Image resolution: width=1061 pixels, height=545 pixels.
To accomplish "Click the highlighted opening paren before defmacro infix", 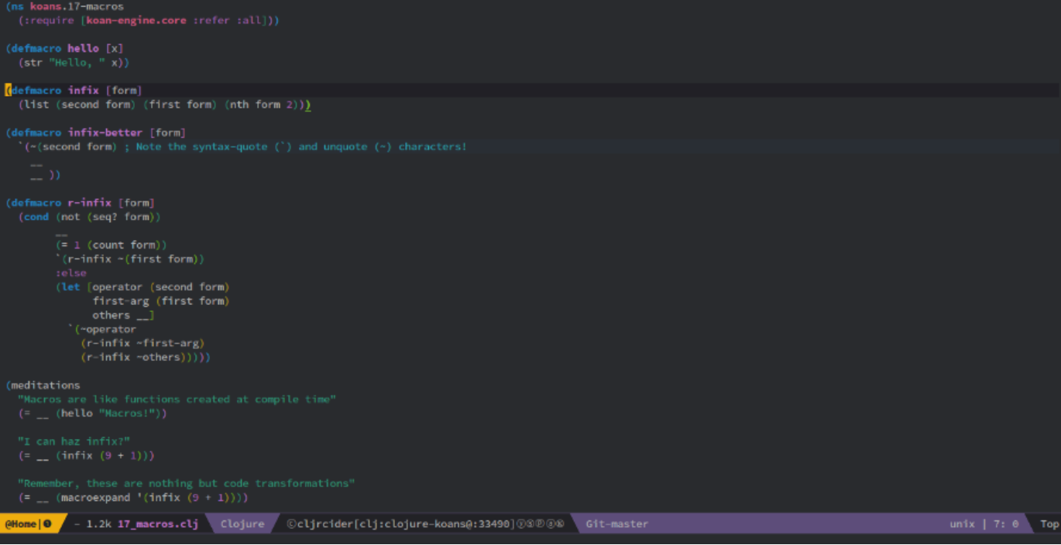I will pos(8,90).
